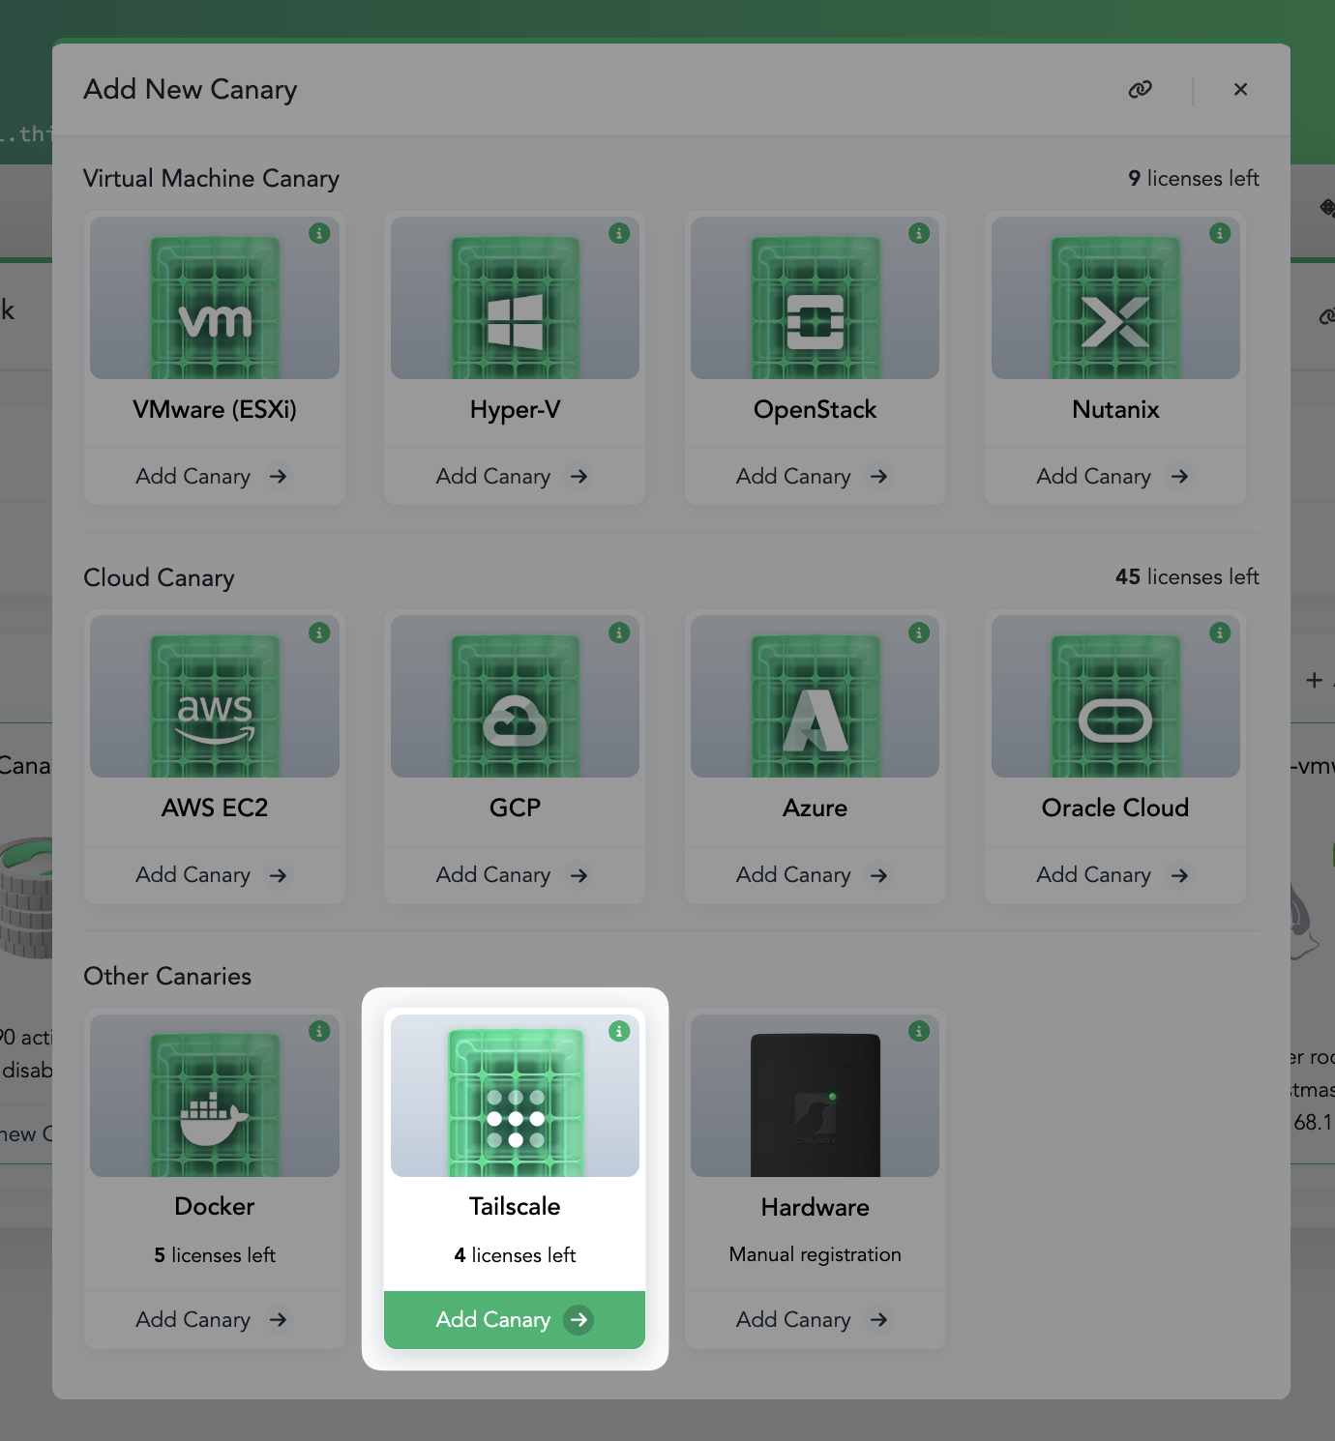1335x1441 pixels.
Task: Open info icon on VMware (ESXi) card
Action: [319, 233]
